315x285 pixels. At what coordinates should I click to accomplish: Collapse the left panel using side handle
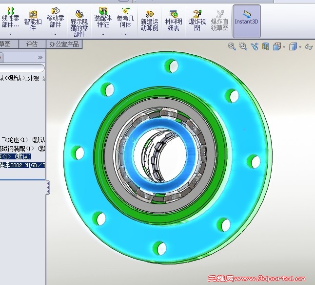[x=48, y=188]
